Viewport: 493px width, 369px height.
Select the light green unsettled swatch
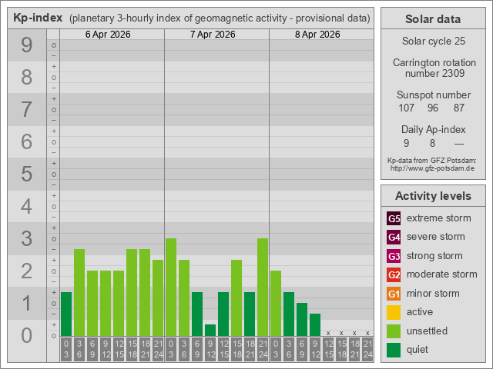[394, 331]
